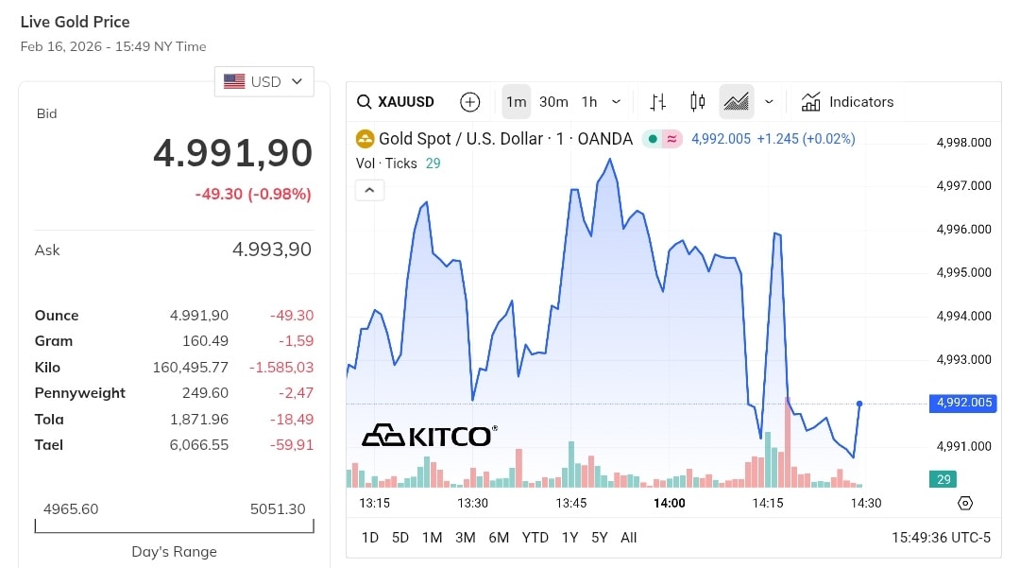Click the symbol search magnifier icon
The height and width of the screenshot is (568, 1020).
(364, 102)
